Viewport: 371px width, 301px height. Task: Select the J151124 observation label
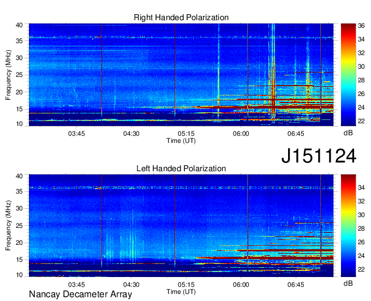pyautogui.click(x=319, y=156)
